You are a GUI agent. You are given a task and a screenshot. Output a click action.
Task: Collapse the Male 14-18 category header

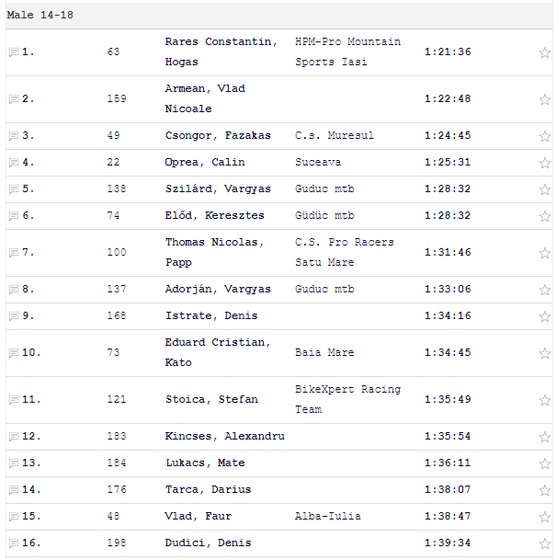[279, 16]
